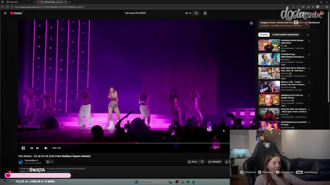Open options for Przeszłam Drugą Operację video
This screenshot has width=330, height=185.
click(x=309, y=54)
